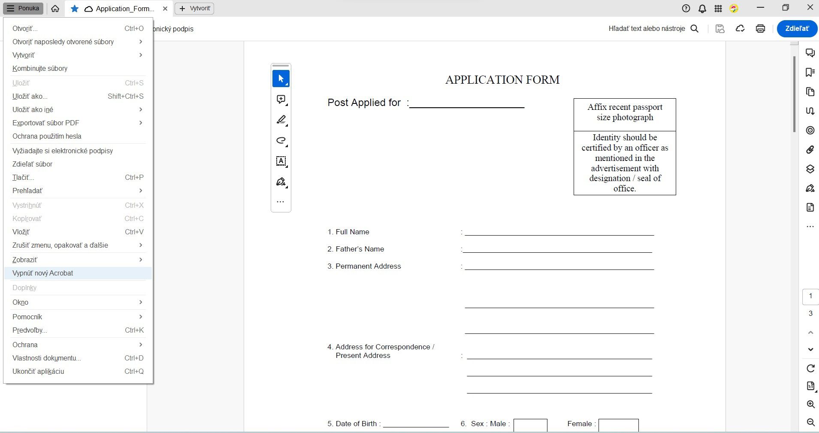Open the page thumbnails panel icon
819x433 pixels.
(x=810, y=92)
